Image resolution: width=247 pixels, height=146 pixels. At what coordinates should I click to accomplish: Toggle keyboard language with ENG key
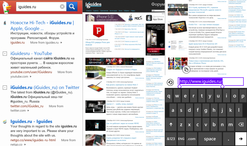pos(181,139)
